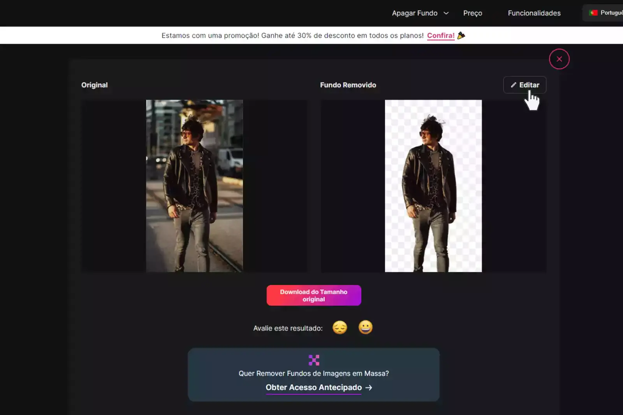Open the Funcionalidades menu item
623x415 pixels.
[534, 13]
